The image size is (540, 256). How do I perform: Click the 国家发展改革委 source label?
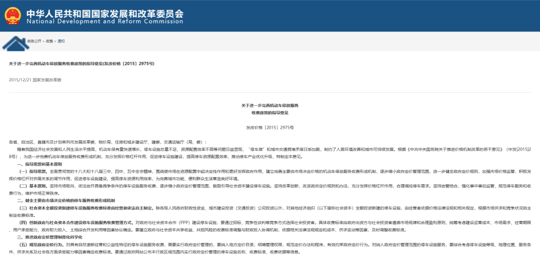pos(47,80)
